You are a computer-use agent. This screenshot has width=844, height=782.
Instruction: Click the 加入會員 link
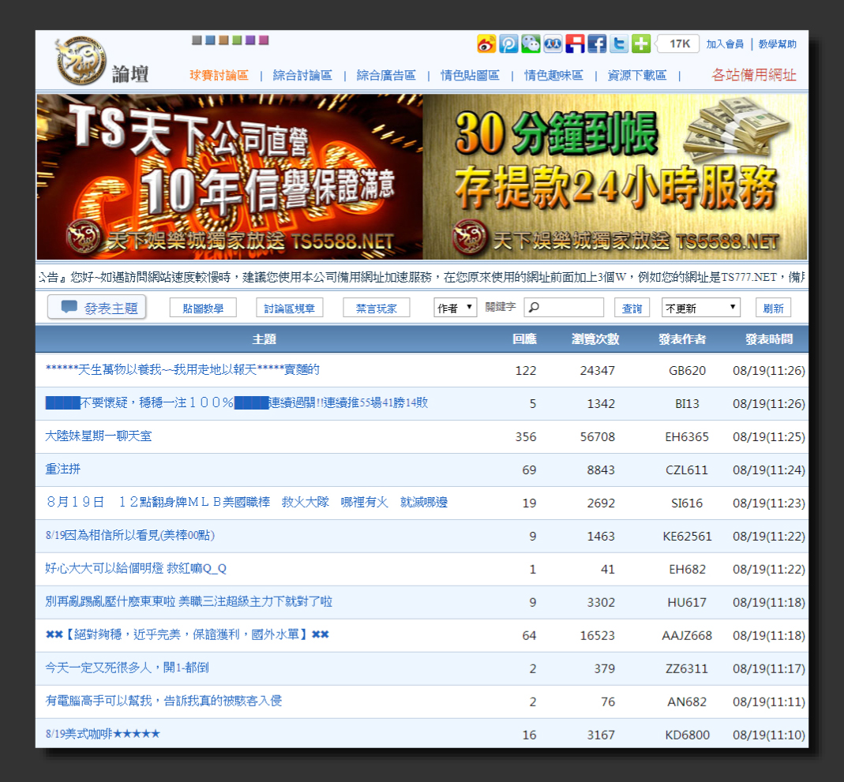pos(725,44)
